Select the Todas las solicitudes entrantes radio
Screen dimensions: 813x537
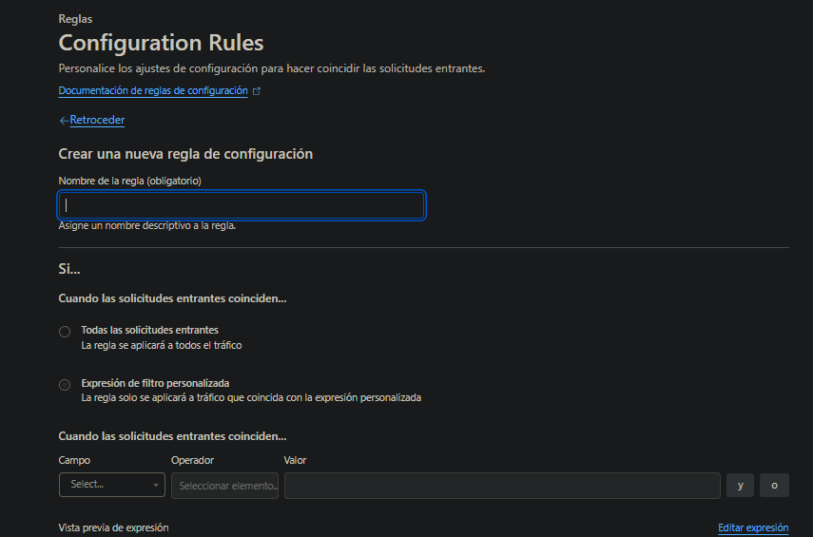(x=65, y=332)
